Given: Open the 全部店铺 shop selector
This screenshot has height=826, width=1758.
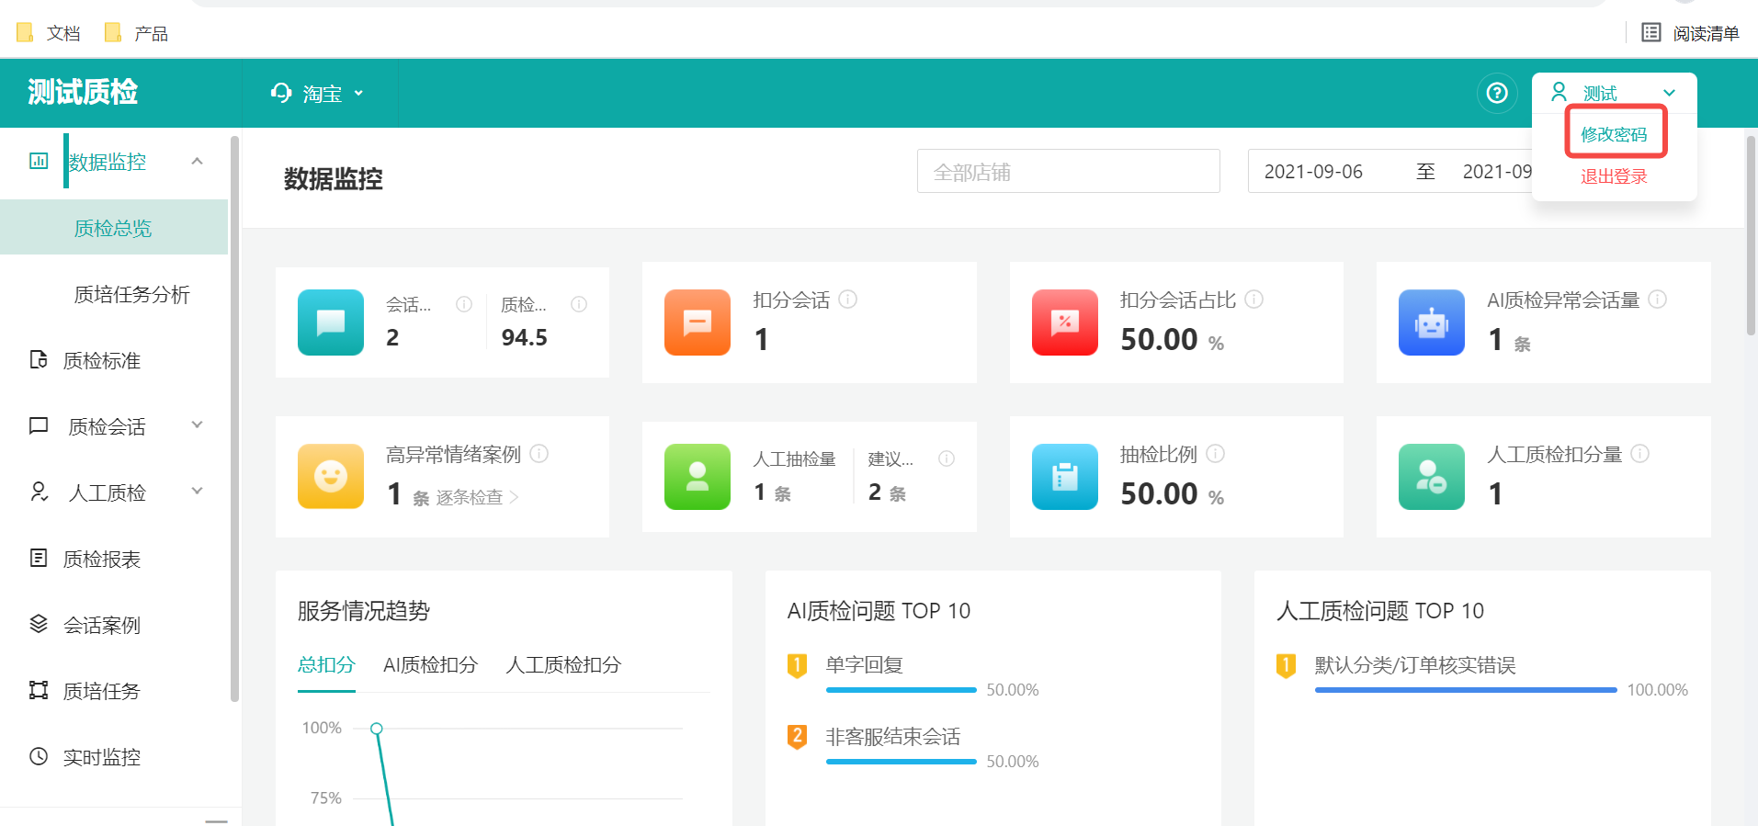Looking at the screenshot, I should (x=1069, y=171).
